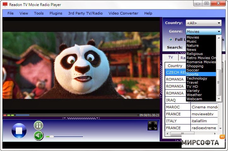Viewport: 228px width, 151px height.
Task: Choose Music in the genre list
Action: [201, 41]
